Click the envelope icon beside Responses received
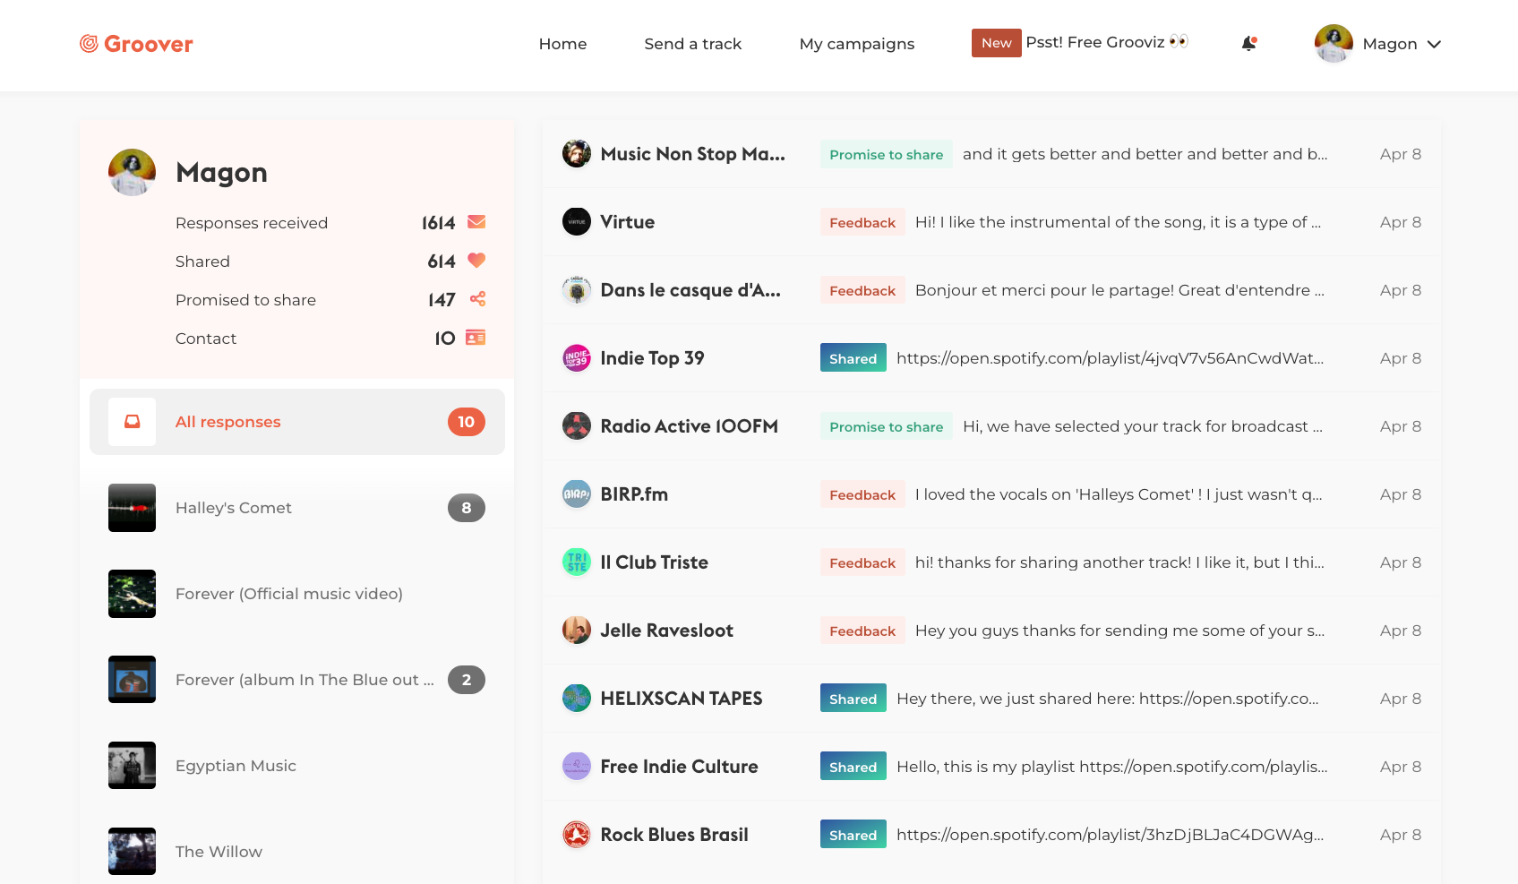 click(476, 222)
